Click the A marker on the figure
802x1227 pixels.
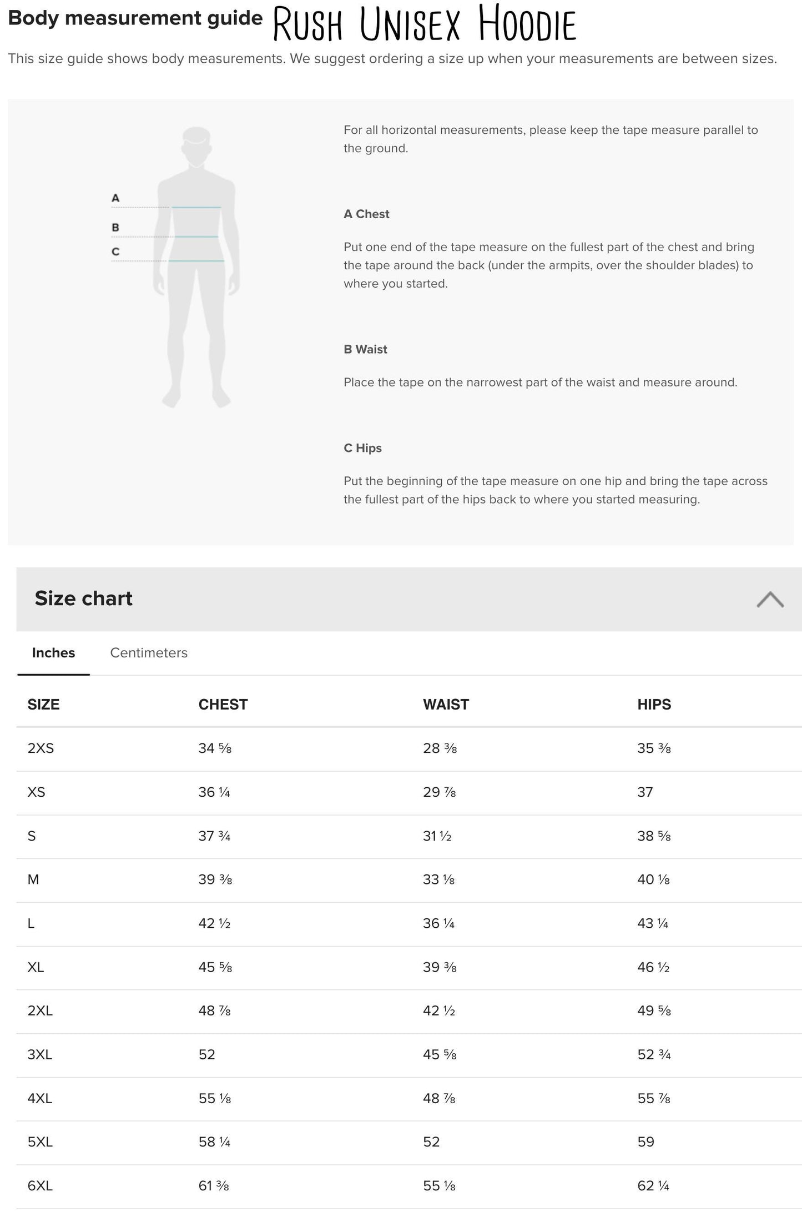[115, 198]
